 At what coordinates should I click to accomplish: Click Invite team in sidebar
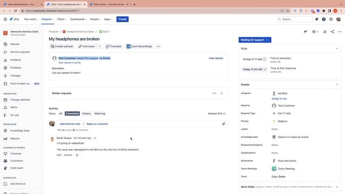17,168
